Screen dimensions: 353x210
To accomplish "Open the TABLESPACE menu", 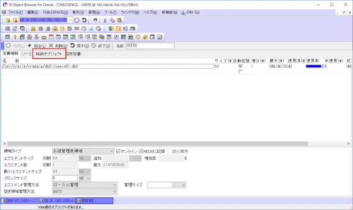I will pos(55,12).
